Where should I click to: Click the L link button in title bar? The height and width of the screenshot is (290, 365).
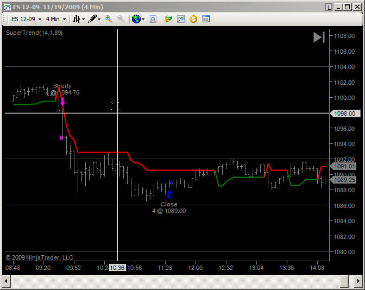329,7
